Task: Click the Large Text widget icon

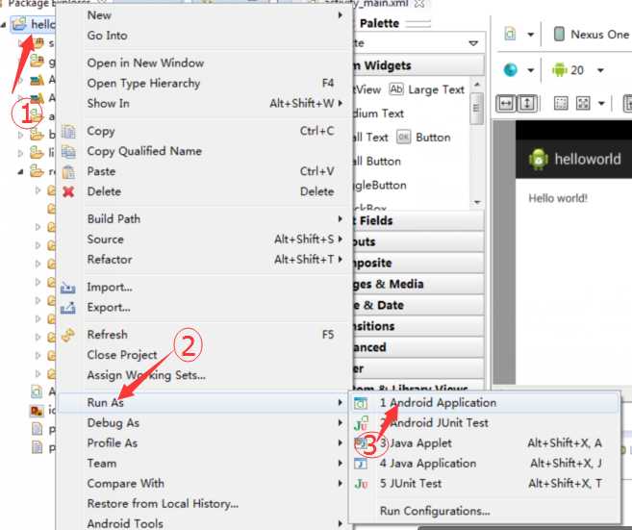Action: click(x=396, y=89)
